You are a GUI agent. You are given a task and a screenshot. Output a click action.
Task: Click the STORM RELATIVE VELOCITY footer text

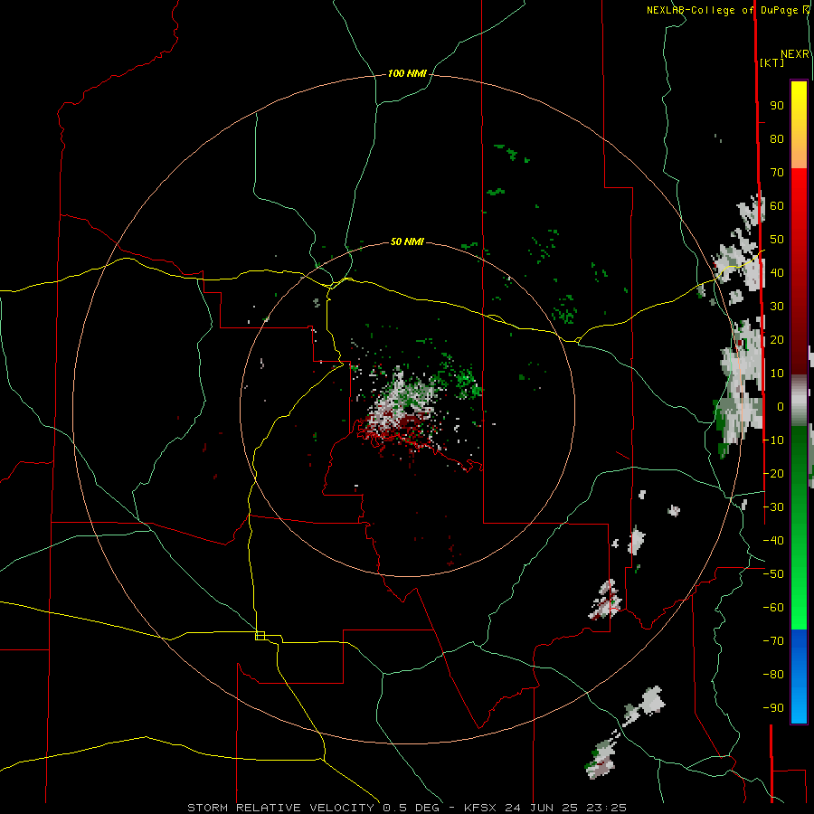coord(281,808)
